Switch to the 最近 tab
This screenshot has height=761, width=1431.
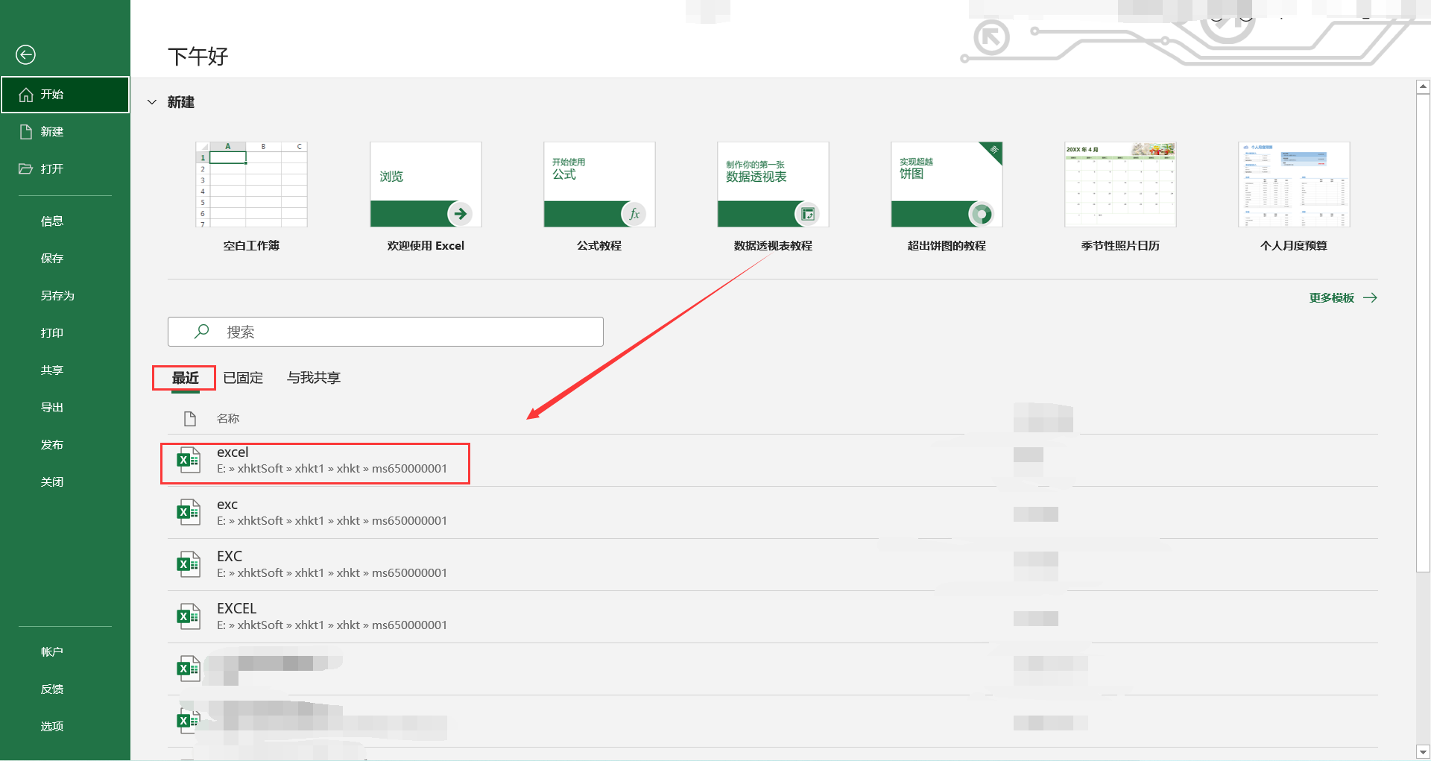[x=186, y=378]
